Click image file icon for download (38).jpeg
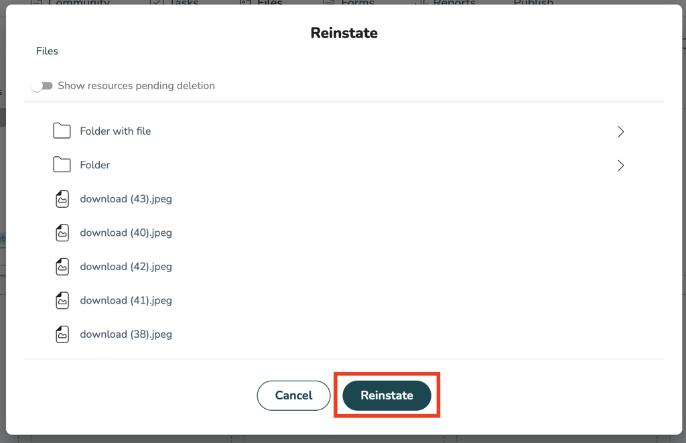The height and width of the screenshot is (443, 686). (62, 334)
